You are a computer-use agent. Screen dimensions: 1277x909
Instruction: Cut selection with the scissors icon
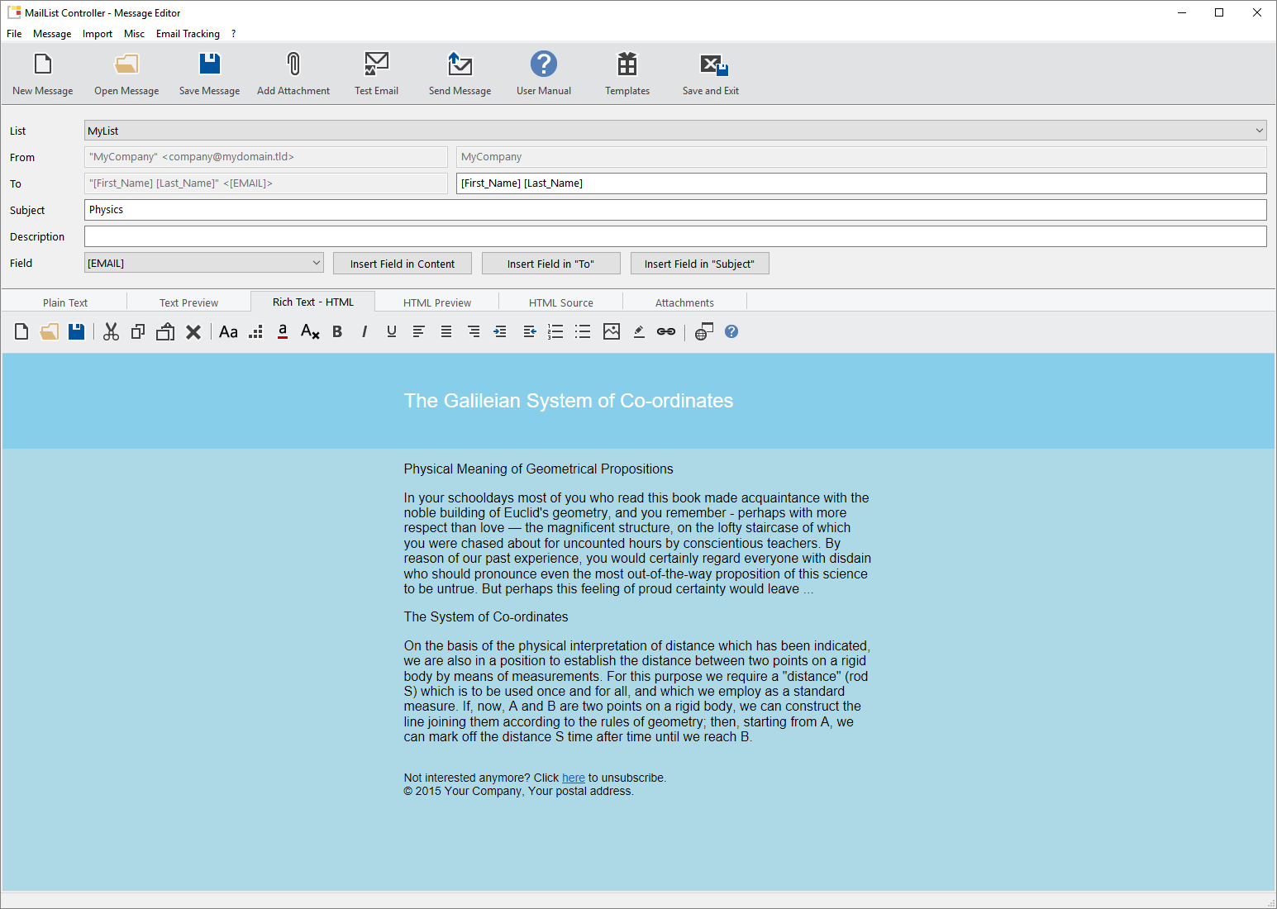[111, 331]
